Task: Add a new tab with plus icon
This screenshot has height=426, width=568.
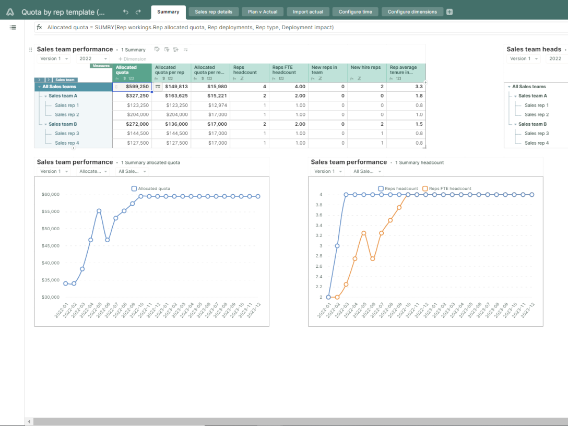Action: pyautogui.click(x=449, y=11)
